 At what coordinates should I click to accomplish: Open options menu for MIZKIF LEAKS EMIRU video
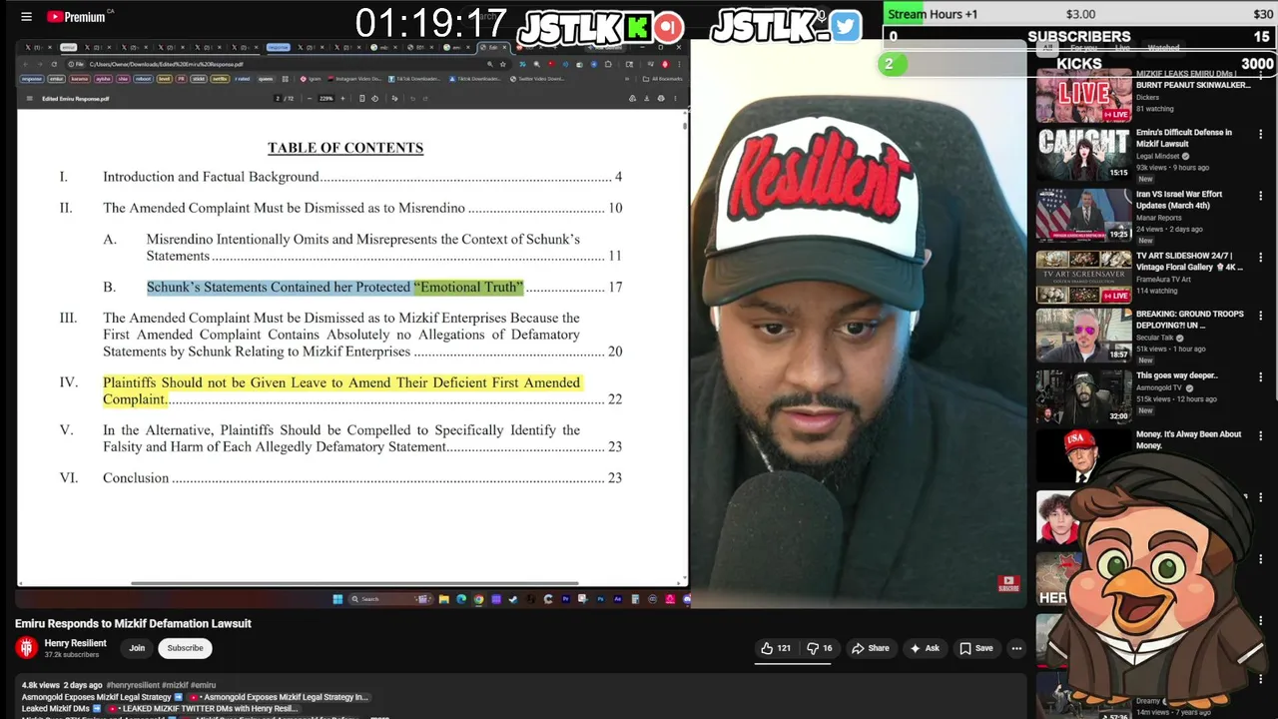click(1261, 75)
